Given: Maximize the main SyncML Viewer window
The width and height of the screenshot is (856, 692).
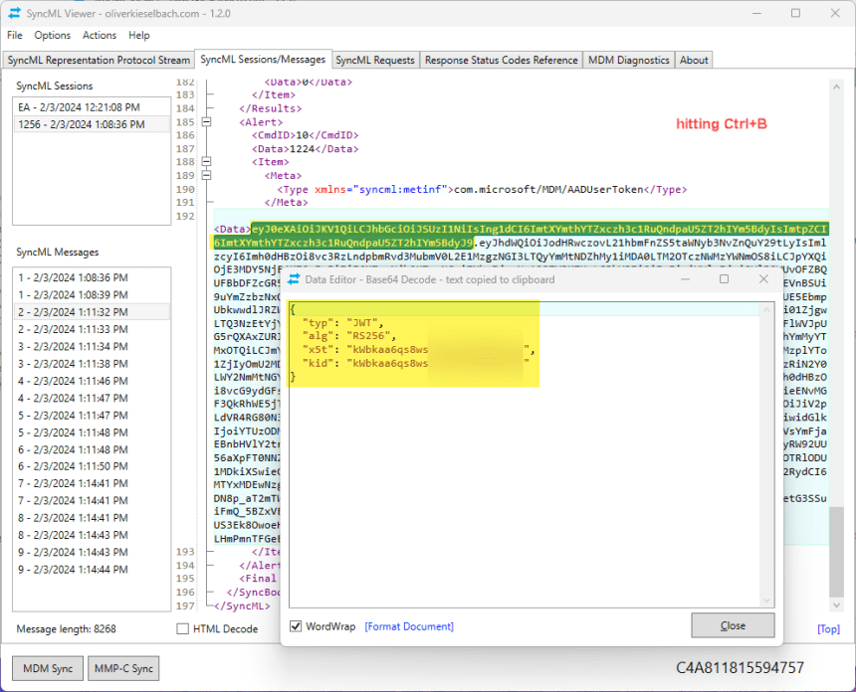Looking at the screenshot, I should (795, 13).
